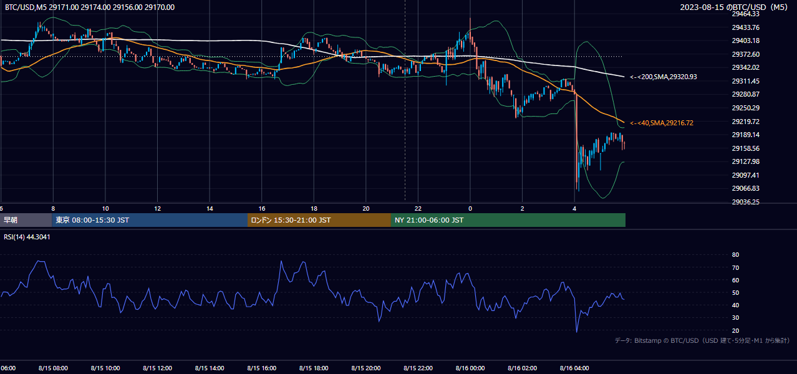Click the 8/16 02:00 date axis label
The width and height of the screenshot is (797, 374).
(523, 368)
